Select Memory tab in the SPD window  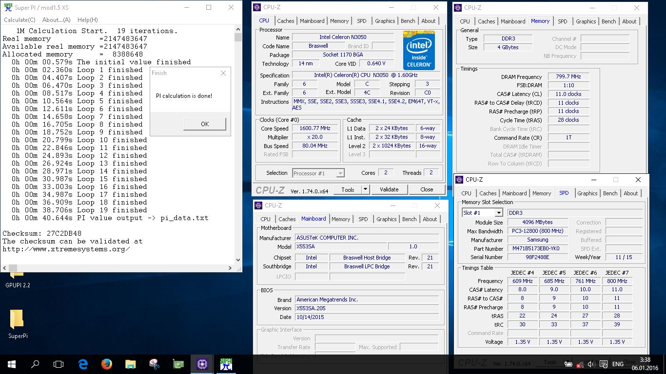pos(542,193)
